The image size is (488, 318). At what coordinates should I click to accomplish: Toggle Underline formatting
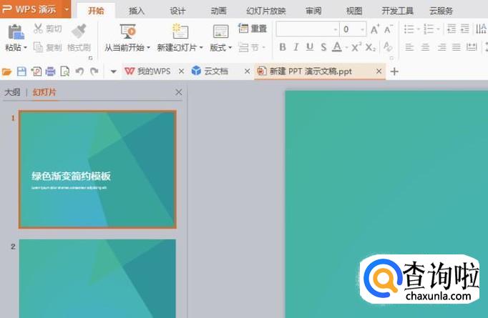coord(310,47)
